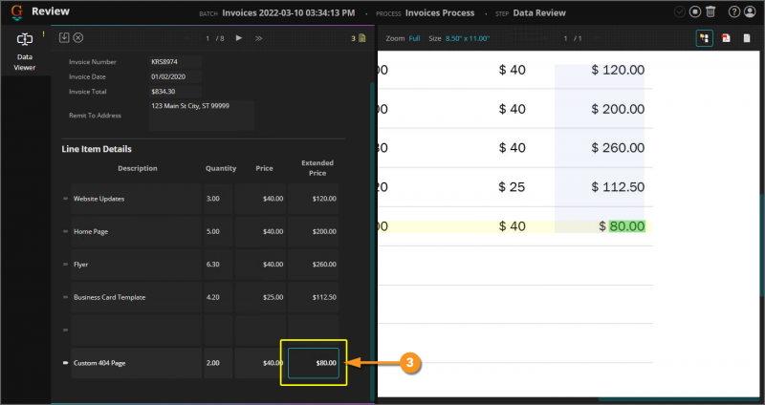
Task: Open the user account profile icon
Action: (750, 11)
